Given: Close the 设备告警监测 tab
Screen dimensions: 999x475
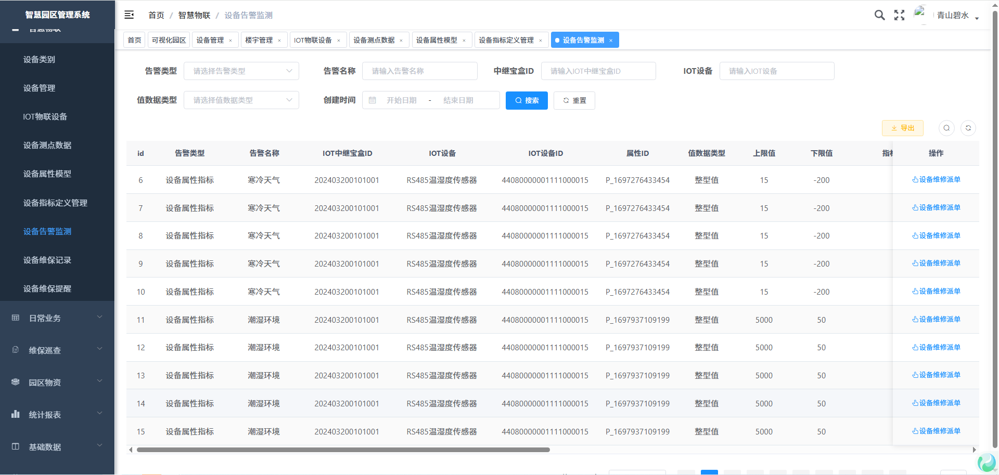Looking at the screenshot, I should [x=611, y=41].
